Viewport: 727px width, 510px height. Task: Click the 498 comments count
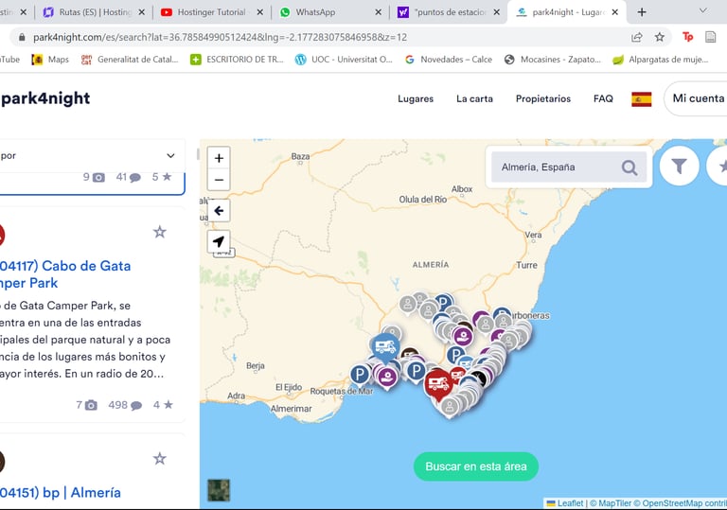click(125, 405)
